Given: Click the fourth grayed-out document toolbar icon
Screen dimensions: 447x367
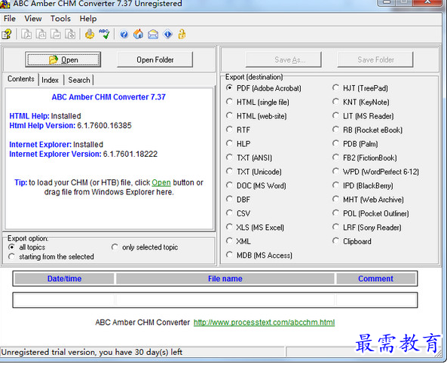Looking at the screenshot, I should (70, 34).
